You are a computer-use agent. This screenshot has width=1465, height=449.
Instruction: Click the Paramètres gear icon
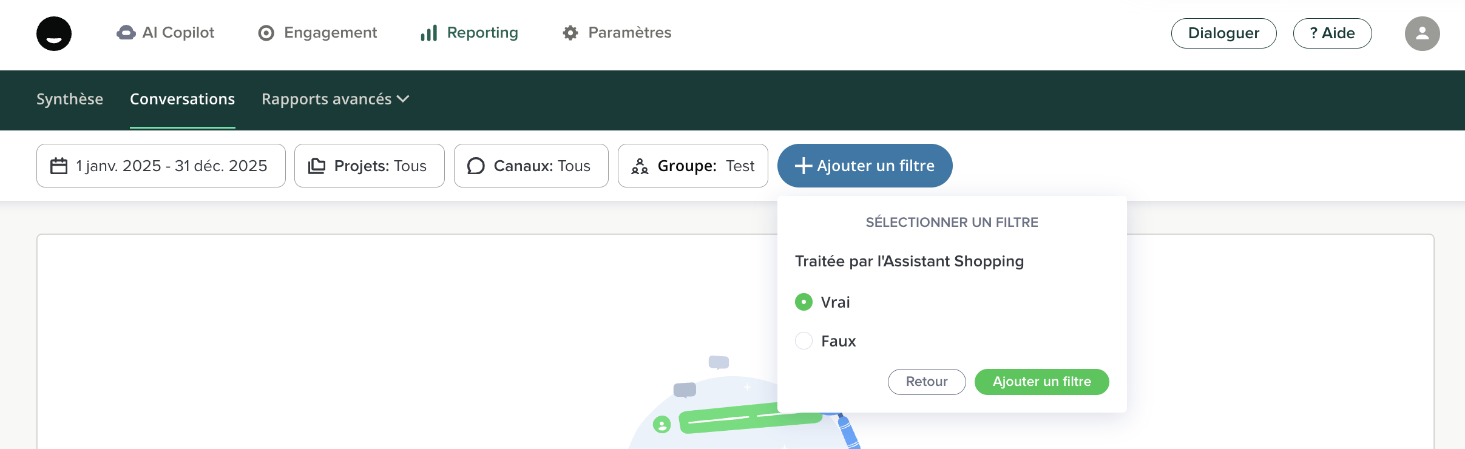pyautogui.click(x=570, y=33)
